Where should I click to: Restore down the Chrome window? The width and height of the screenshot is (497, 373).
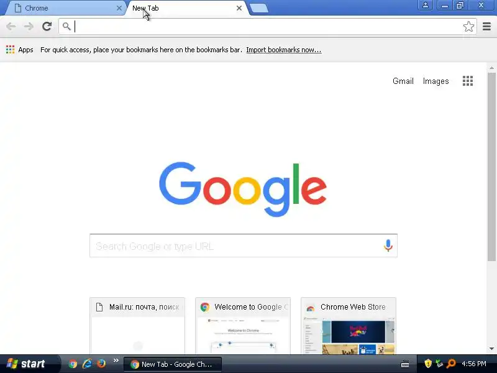pyautogui.click(x=460, y=6)
